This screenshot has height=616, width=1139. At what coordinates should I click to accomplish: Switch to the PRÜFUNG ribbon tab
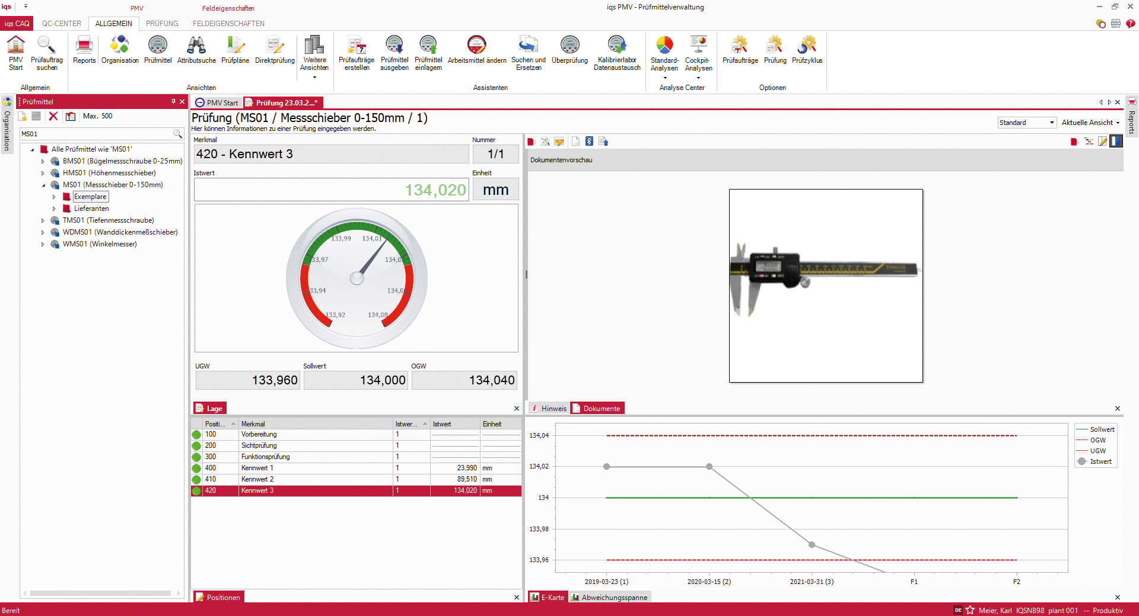point(162,24)
